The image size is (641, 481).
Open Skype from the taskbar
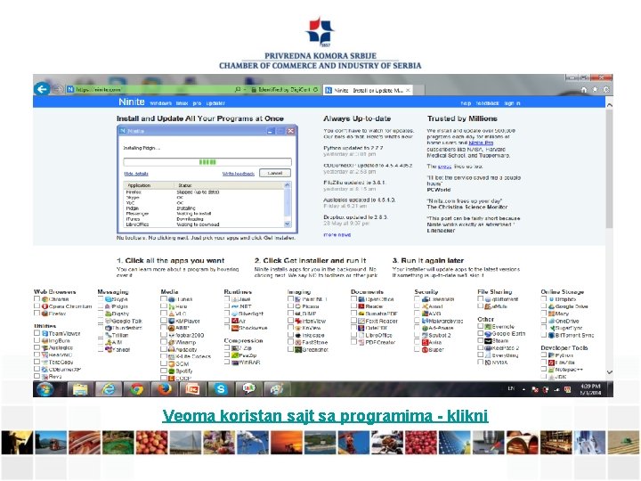tap(221, 389)
